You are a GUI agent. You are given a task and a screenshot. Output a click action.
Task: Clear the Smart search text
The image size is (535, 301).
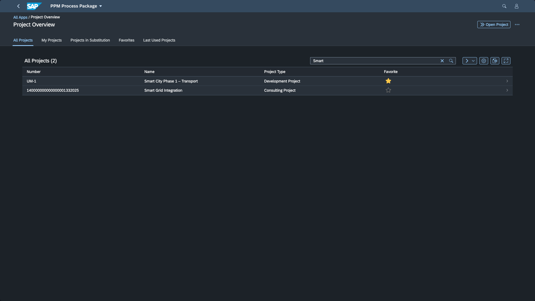pyautogui.click(x=442, y=61)
